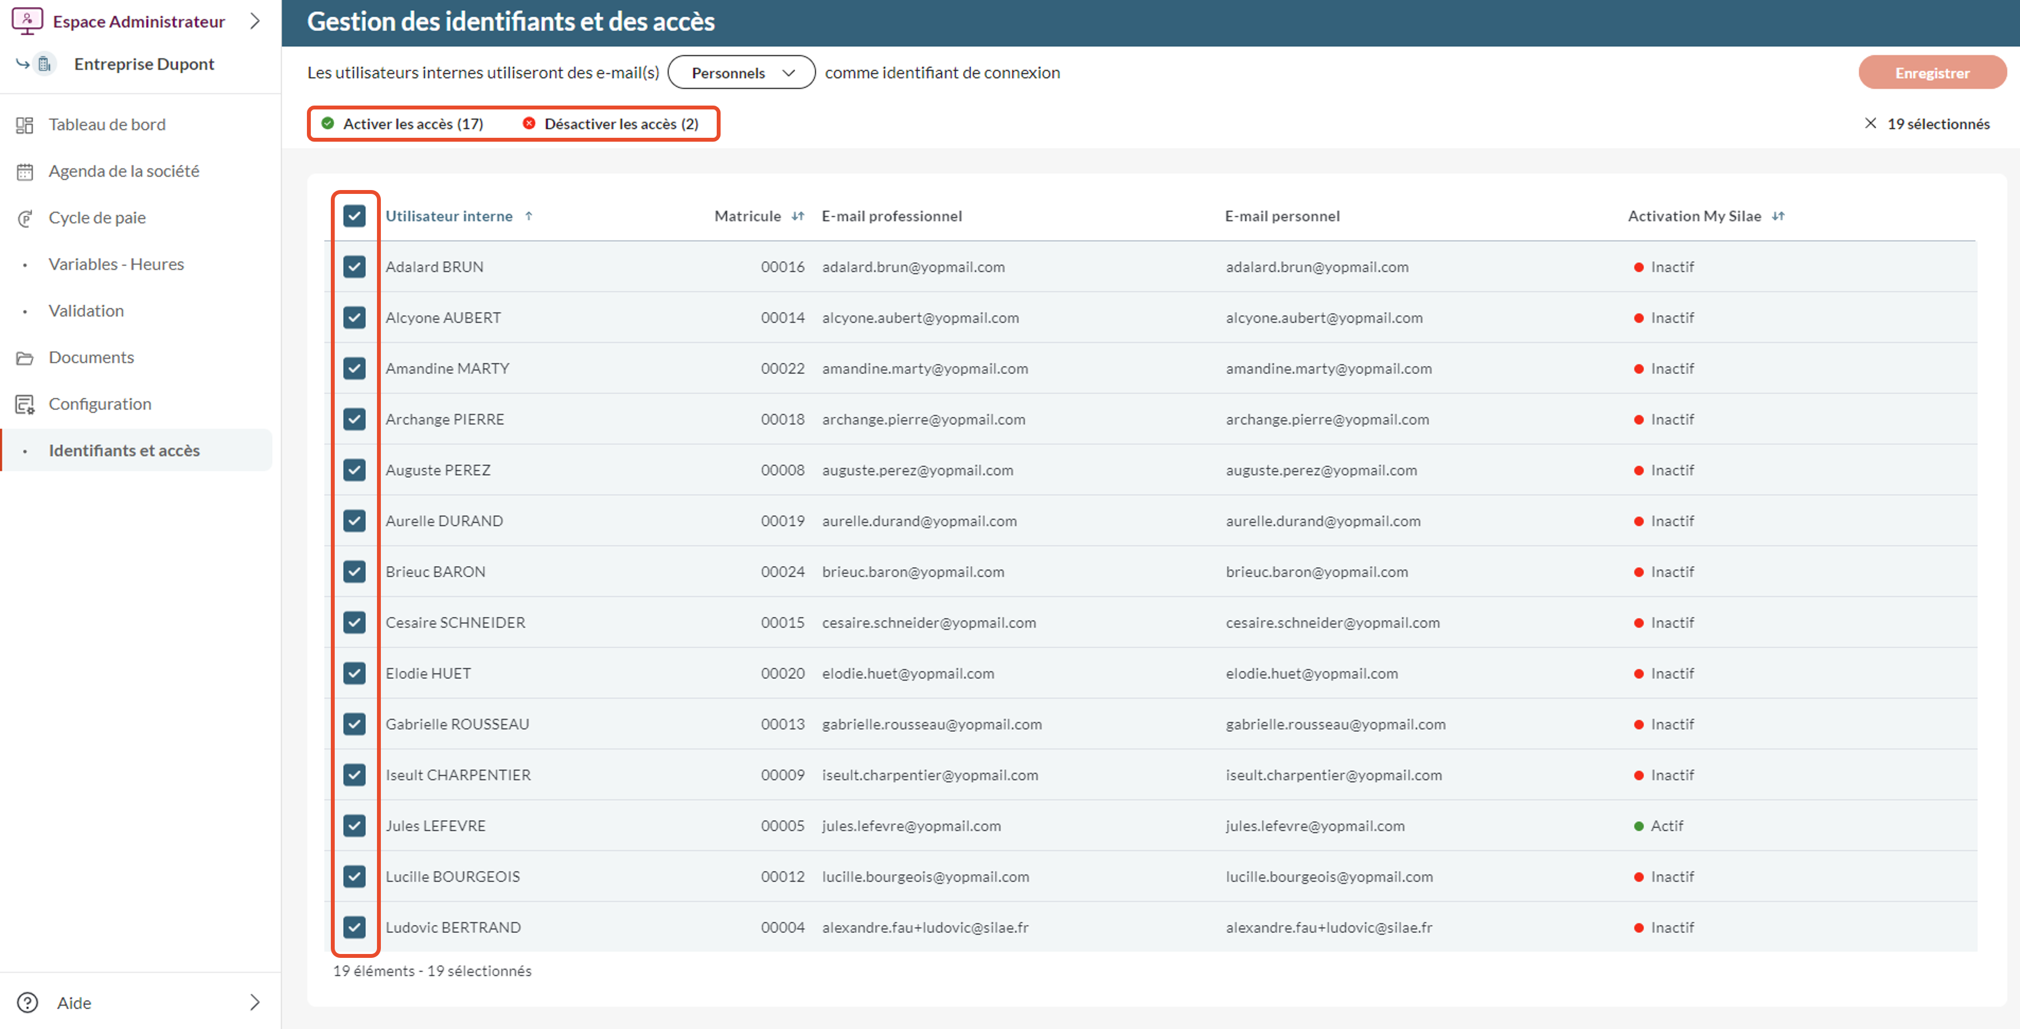Screen dimensions: 2020x1029
Task: Click the Entreprise Dupont company name
Action: pos(145,64)
